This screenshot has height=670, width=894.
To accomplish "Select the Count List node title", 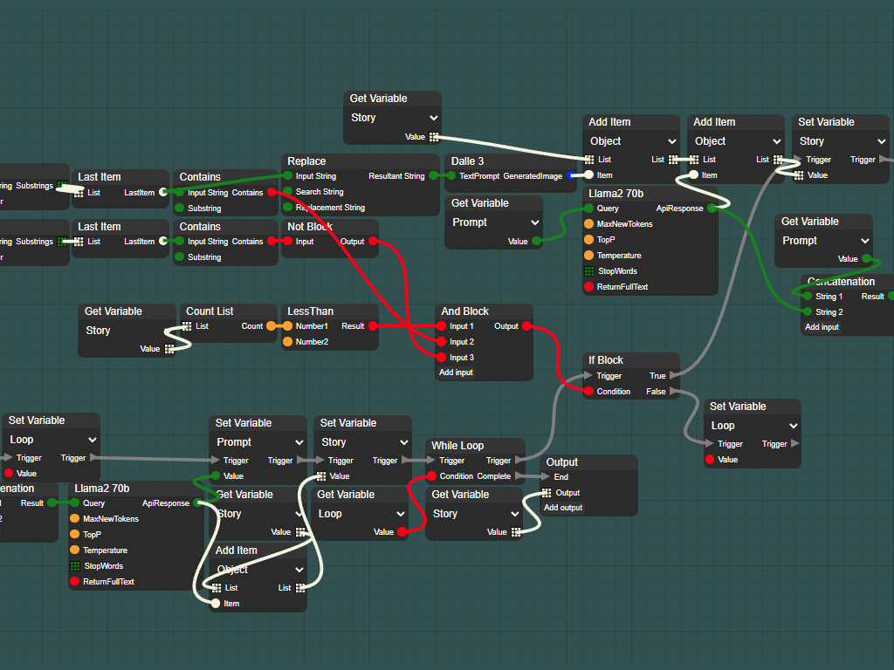I will pos(210,311).
